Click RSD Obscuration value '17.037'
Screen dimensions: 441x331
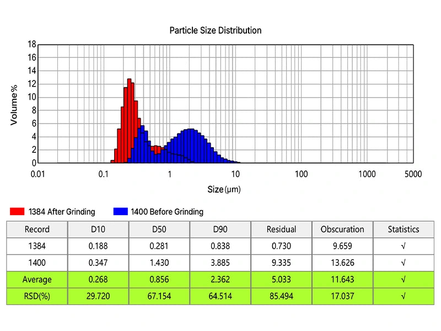(x=342, y=296)
